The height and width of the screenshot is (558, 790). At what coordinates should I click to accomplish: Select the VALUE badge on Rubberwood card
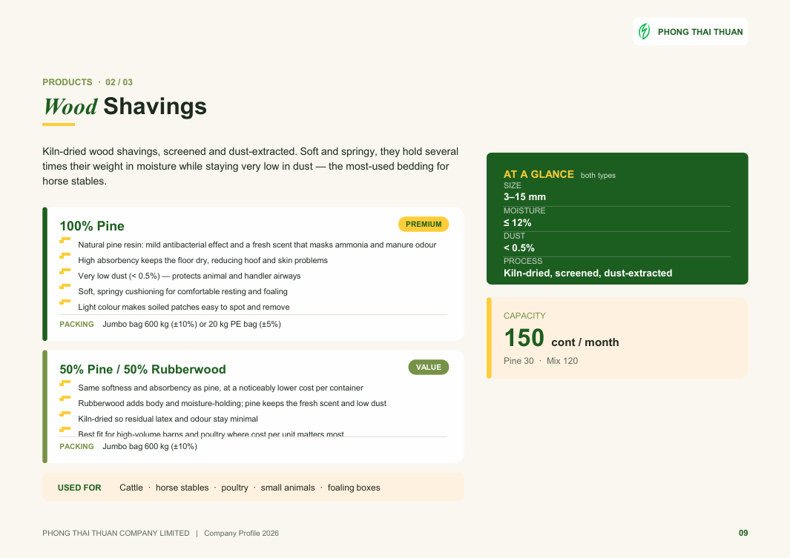click(x=428, y=368)
